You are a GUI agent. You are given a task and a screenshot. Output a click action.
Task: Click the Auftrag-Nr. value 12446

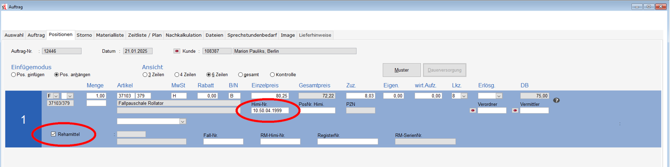tap(62, 51)
